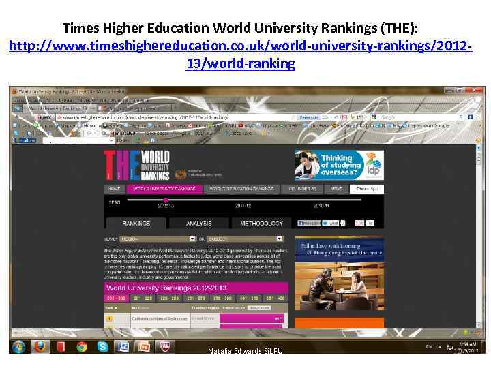The height and width of the screenshot is (368, 491).
Task: Expand the white toolbar combo box arrow
Action: [x=111, y=140]
